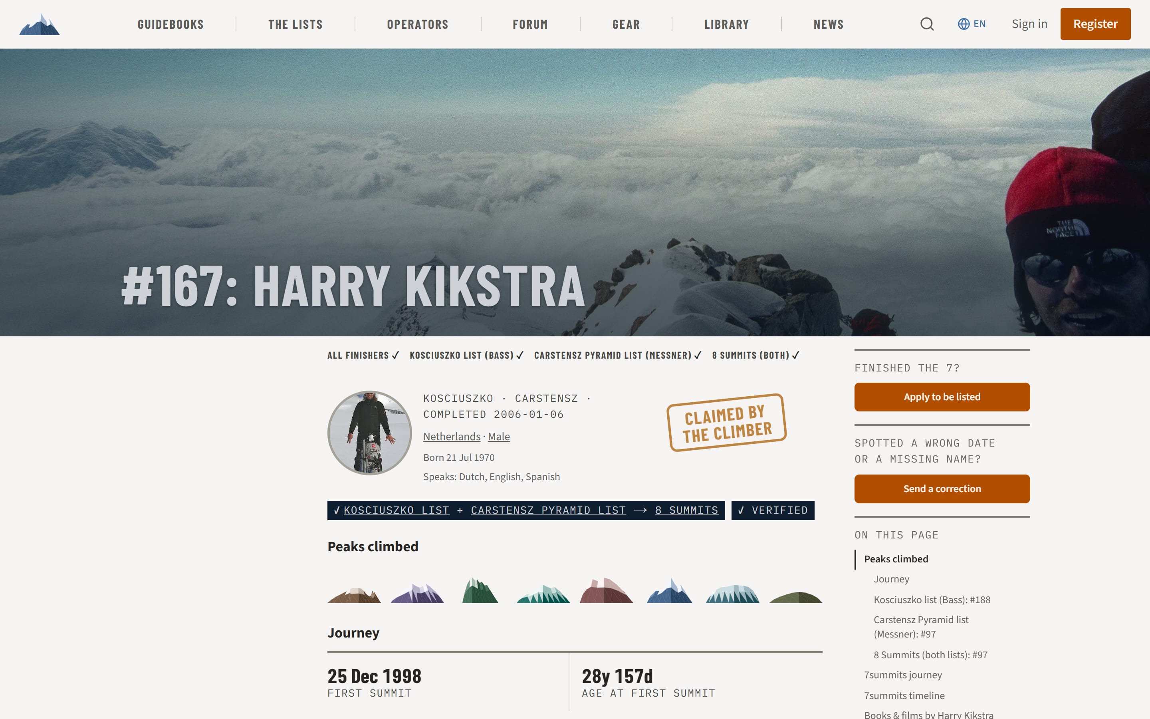Open the Gear menu item

click(x=626, y=24)
